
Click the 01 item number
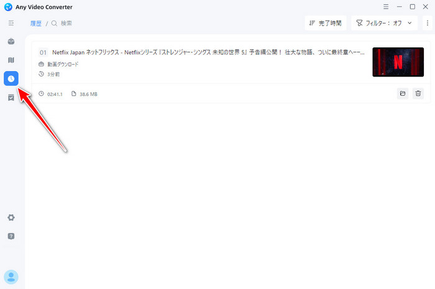pos(43,52)
